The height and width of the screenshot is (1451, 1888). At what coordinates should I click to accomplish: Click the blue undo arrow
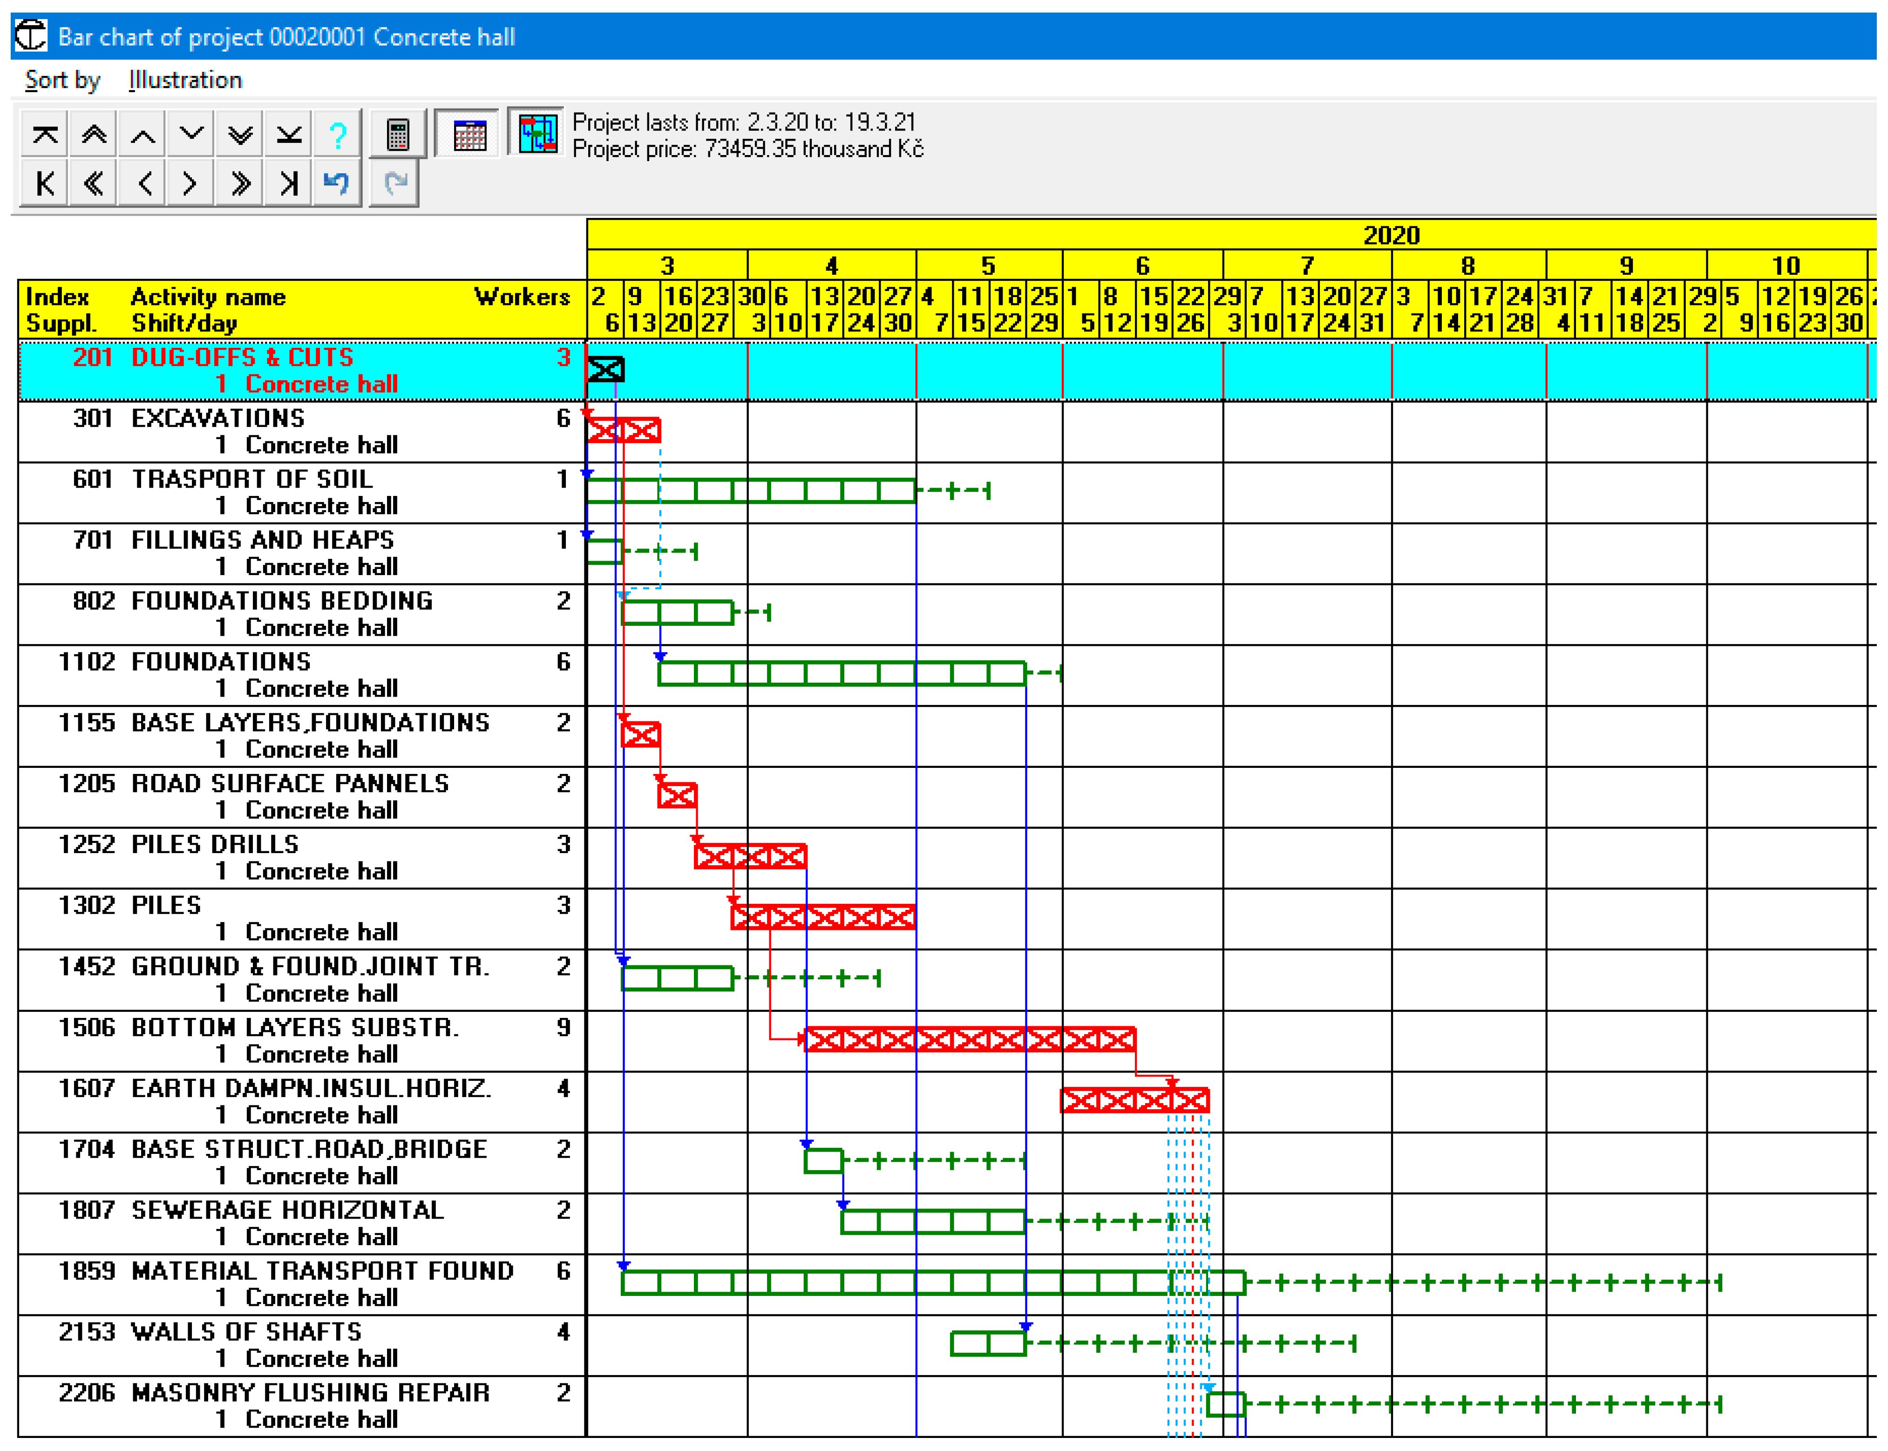(336, 183)
